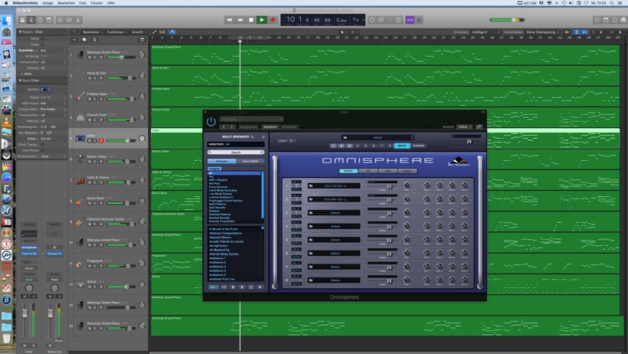628x354 pixels.
Task: Add a new track with plus button
Action: (74, 40)
